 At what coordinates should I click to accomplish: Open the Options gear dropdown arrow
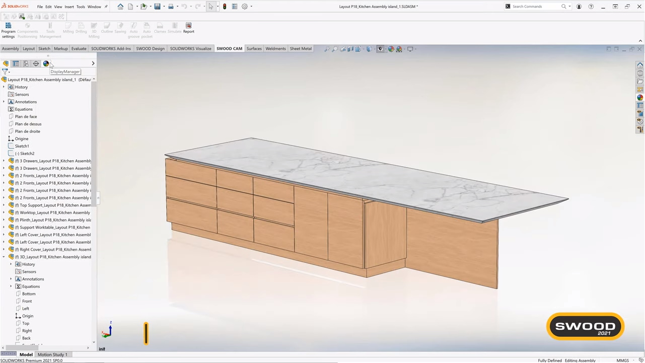(251, 7)
